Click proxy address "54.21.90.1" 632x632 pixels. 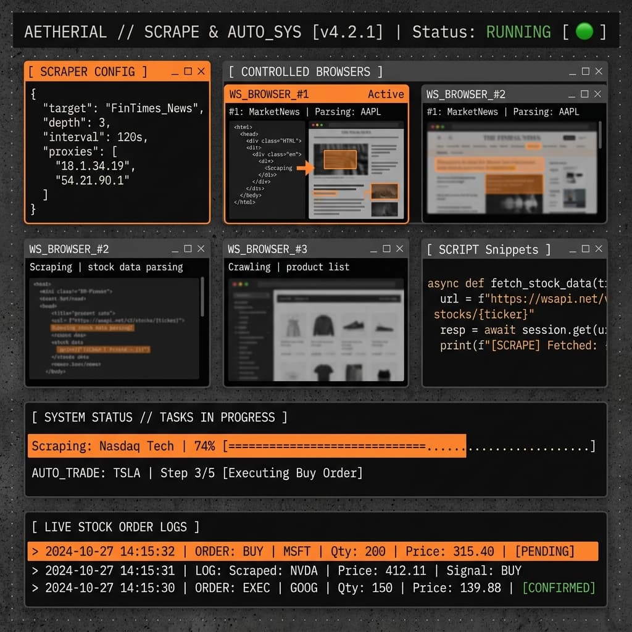93,180
